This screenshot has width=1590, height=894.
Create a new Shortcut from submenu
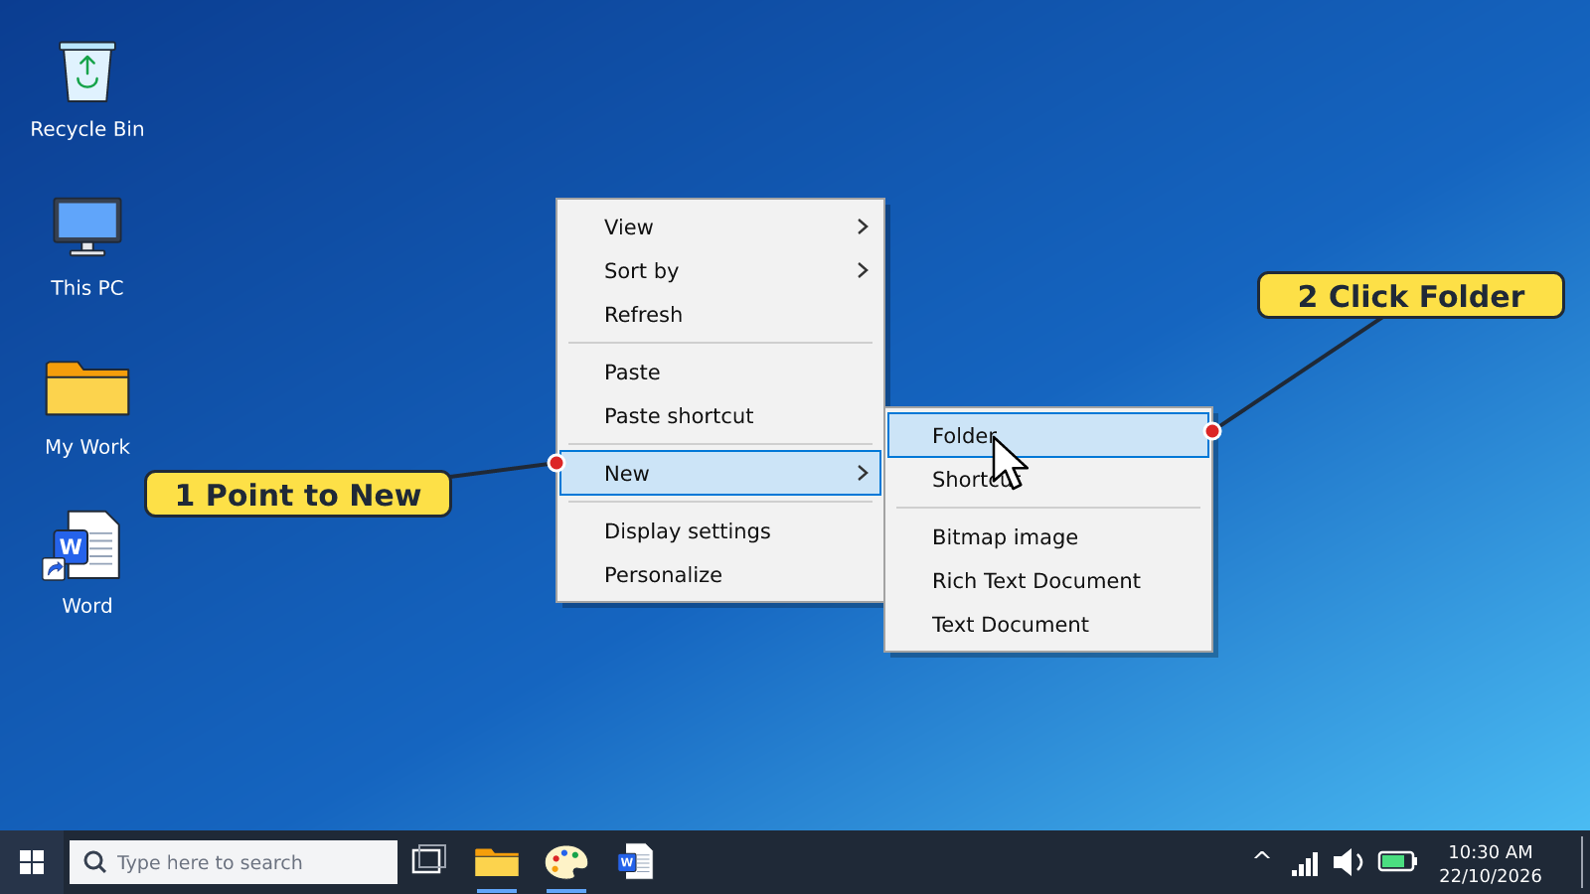1048,479
